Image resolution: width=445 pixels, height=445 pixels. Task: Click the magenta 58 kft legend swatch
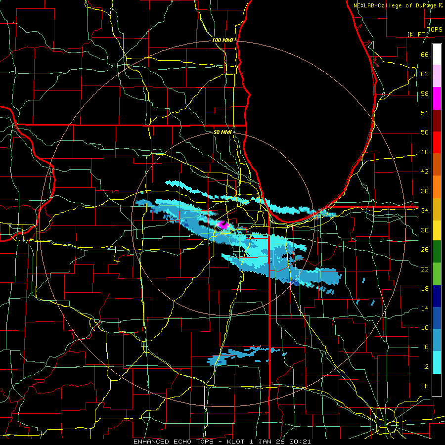point(437,98)
